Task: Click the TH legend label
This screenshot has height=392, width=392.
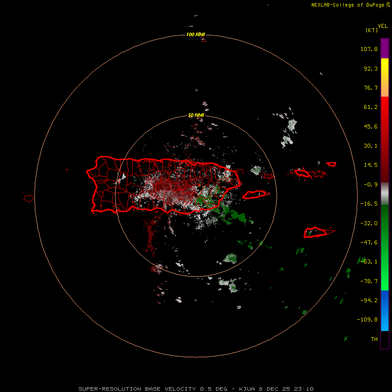Action: (374, 339)
